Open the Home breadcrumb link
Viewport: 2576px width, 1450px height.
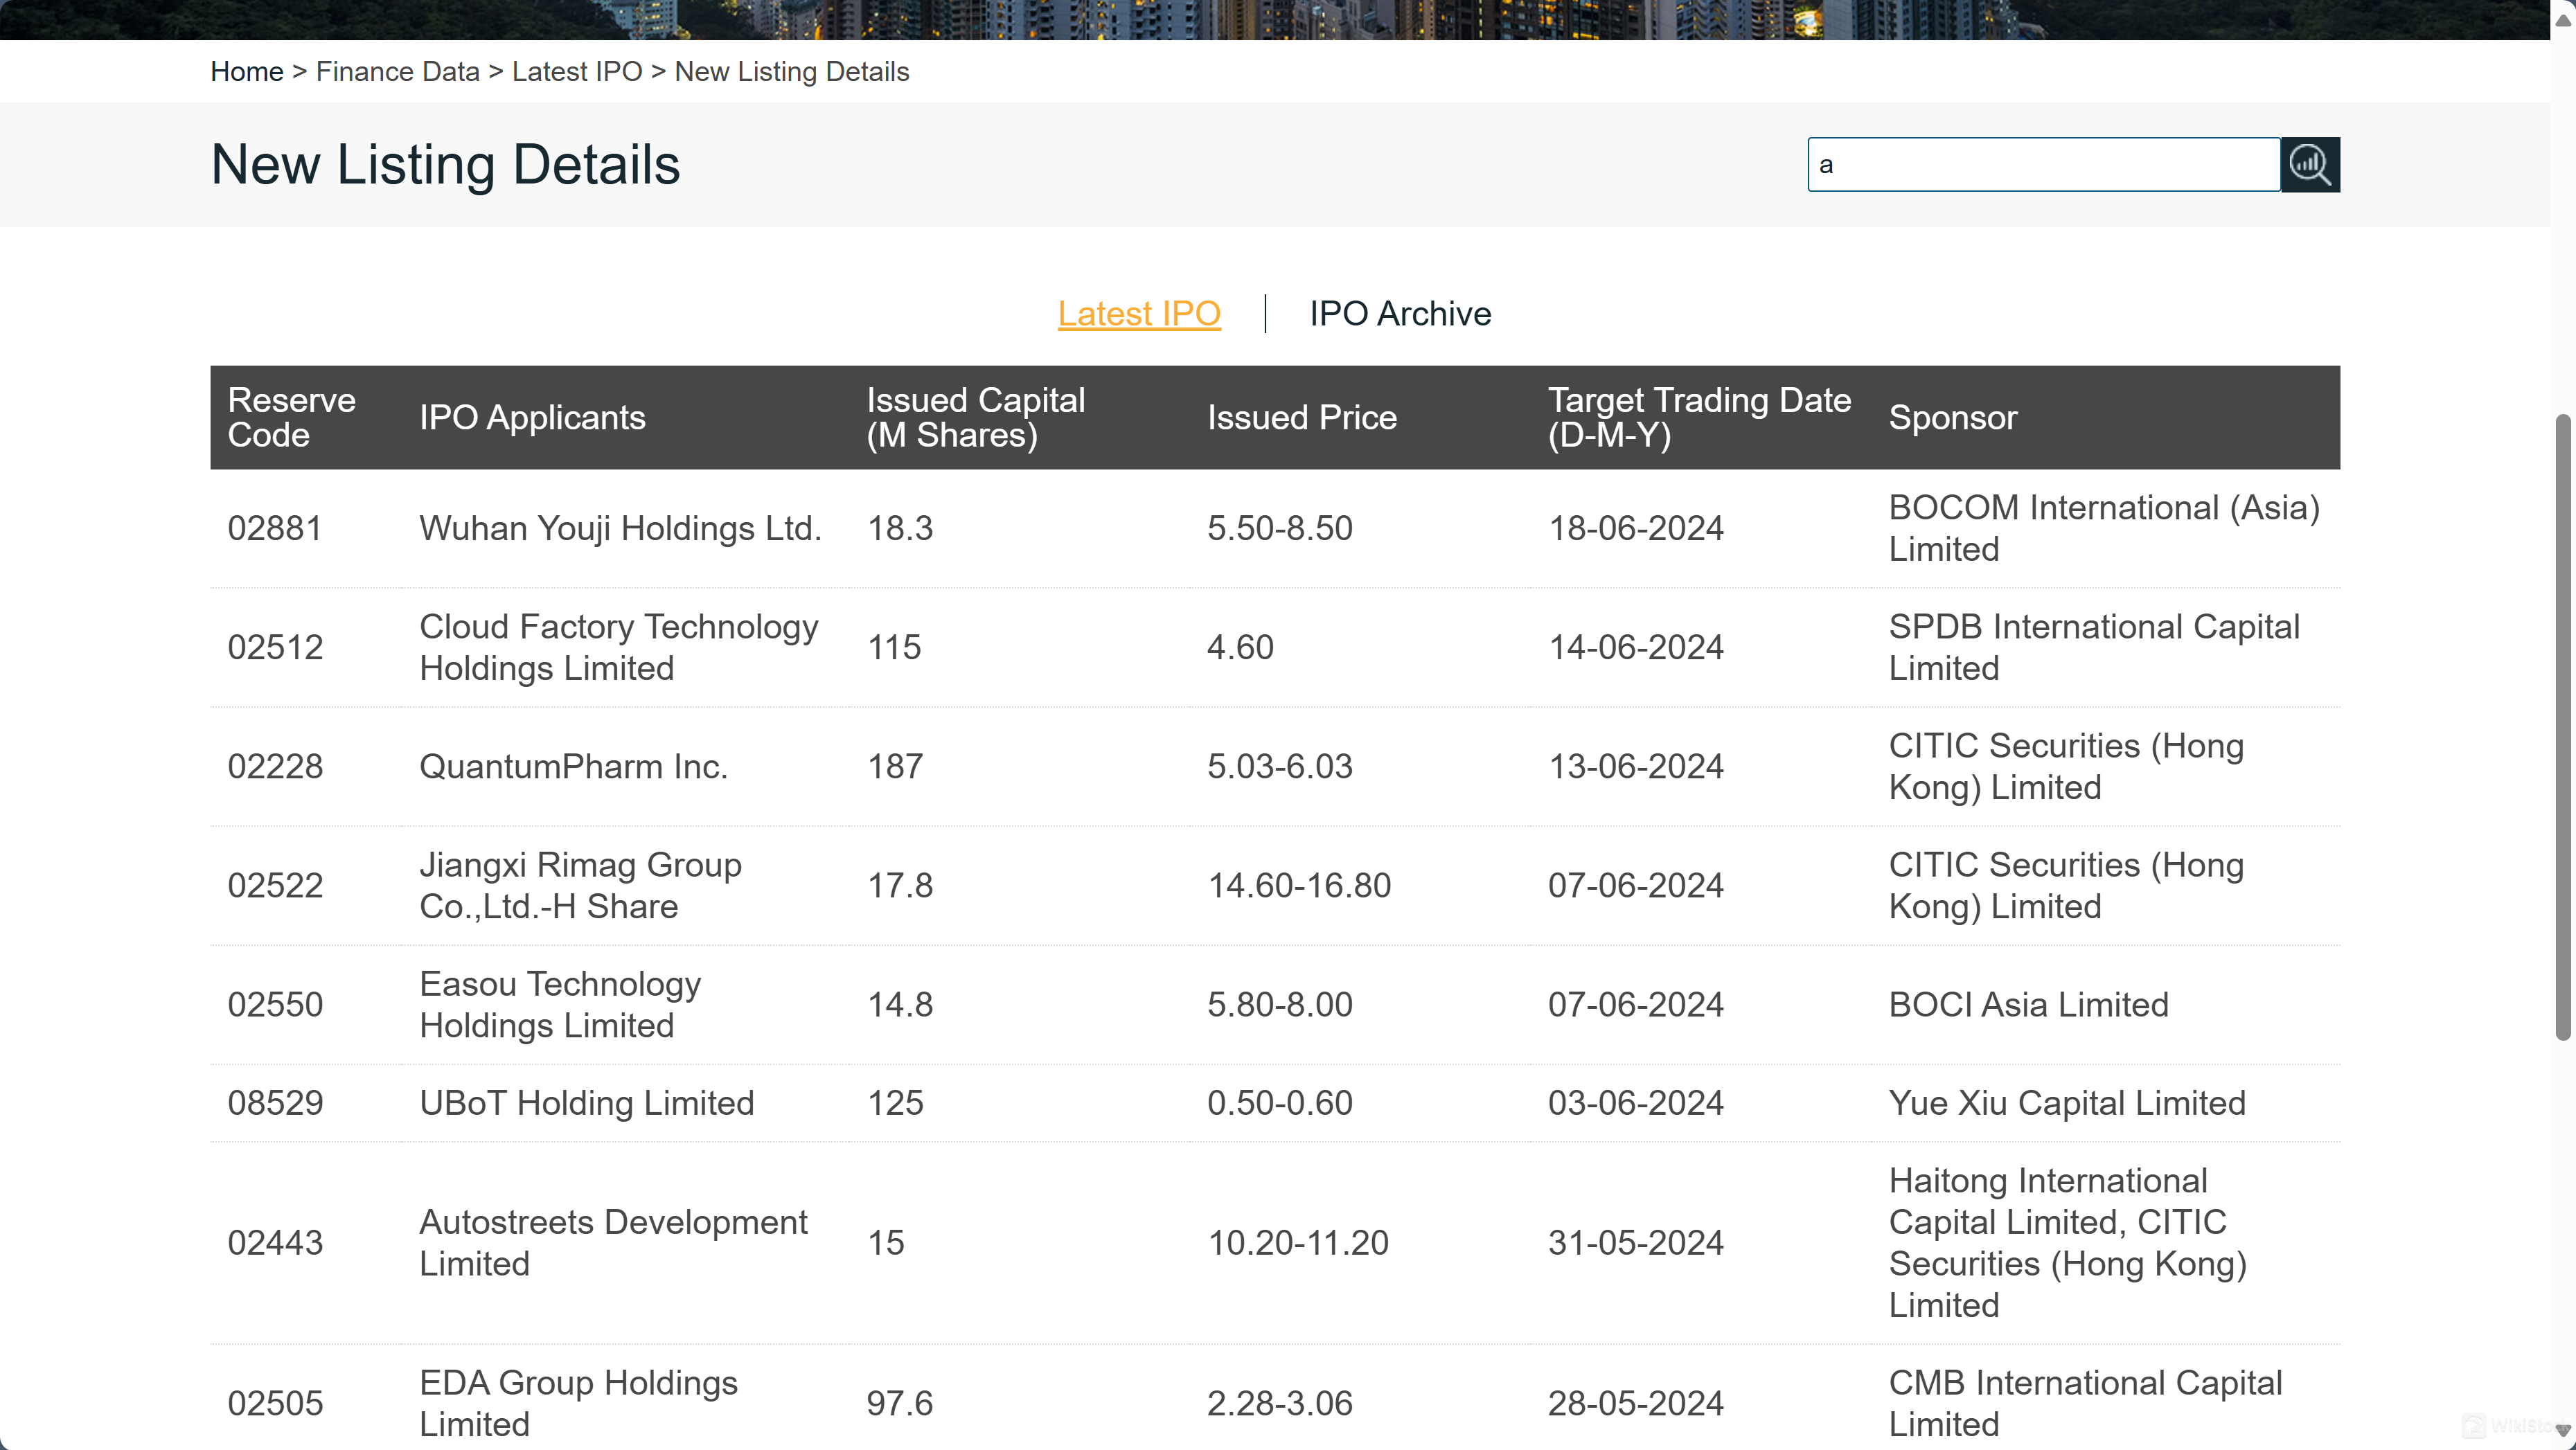click(247, 72)
